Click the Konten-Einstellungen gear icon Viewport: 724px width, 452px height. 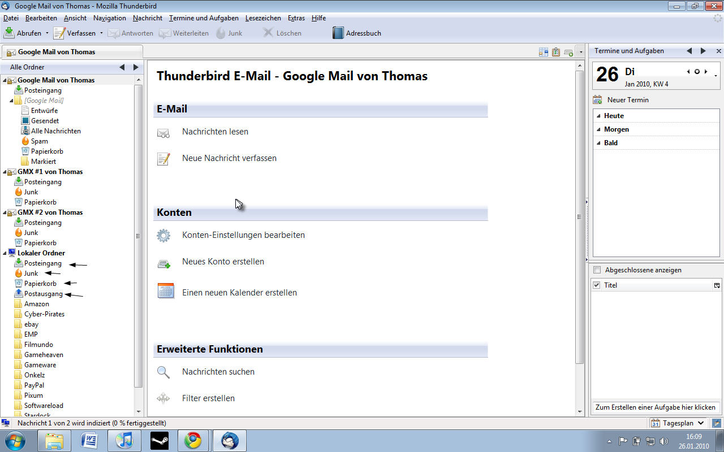click(163, 236)
